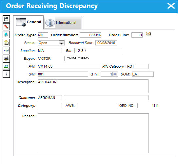Image resolution: width=178 pixels, height=165 pixels.
Task: Click the Order Number field 657116
Action: click(90, 35)
